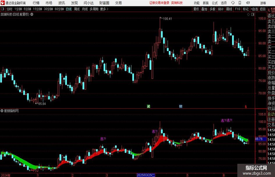Click the +自选 add to watchlist button
This screenshot has height=177, width=275.
pyautogui.click(x=254, y=9)
